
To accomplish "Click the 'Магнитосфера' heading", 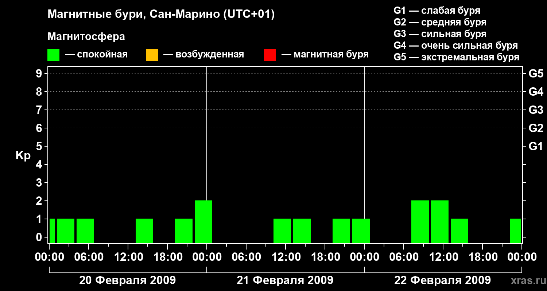I will coord(86,37).
